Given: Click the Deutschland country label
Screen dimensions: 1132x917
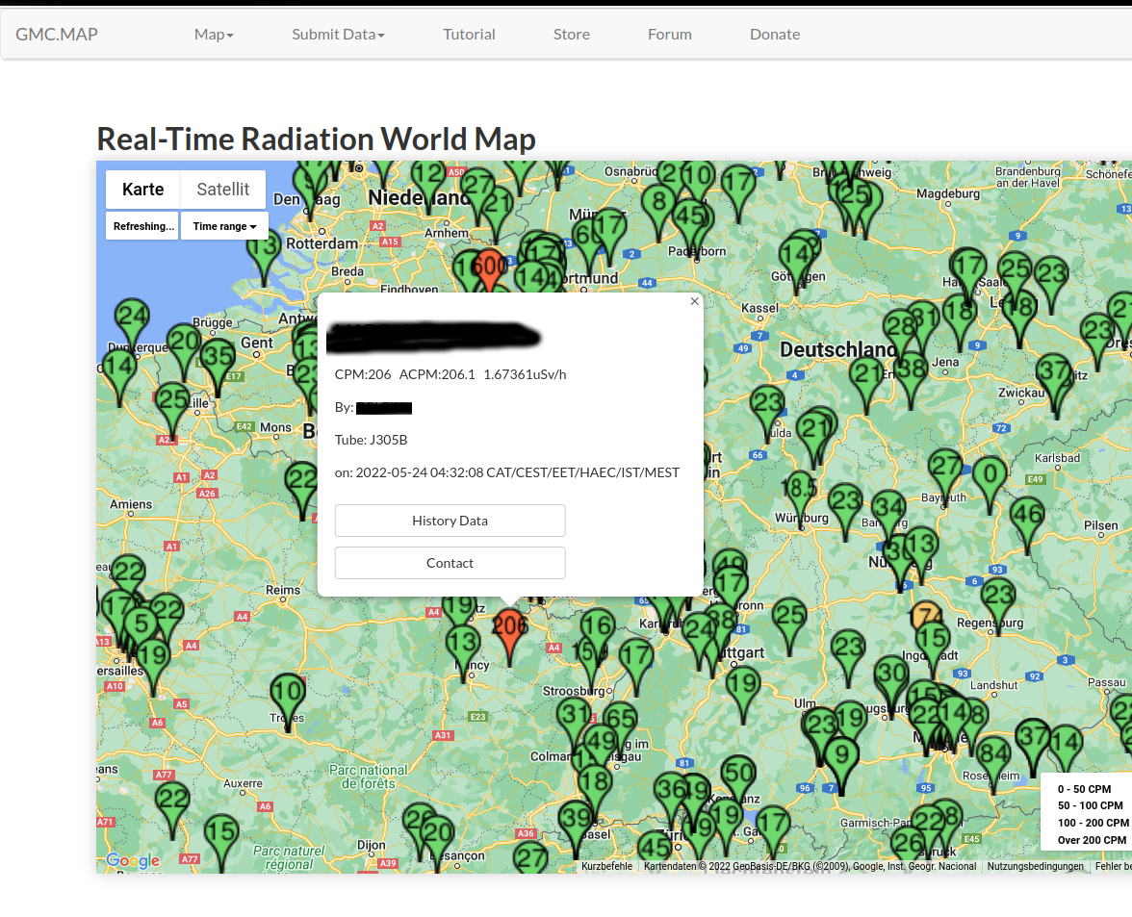Looking at the screenshot, I should [x=838, y=349].
